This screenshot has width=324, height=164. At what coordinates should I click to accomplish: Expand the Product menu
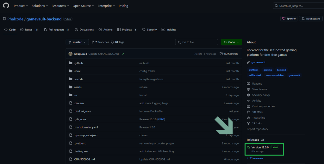pos(21,6)
